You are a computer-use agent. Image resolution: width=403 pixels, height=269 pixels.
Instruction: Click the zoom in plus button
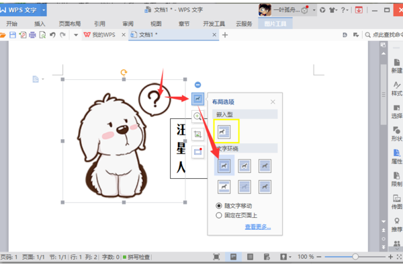[x=390, y=257]
